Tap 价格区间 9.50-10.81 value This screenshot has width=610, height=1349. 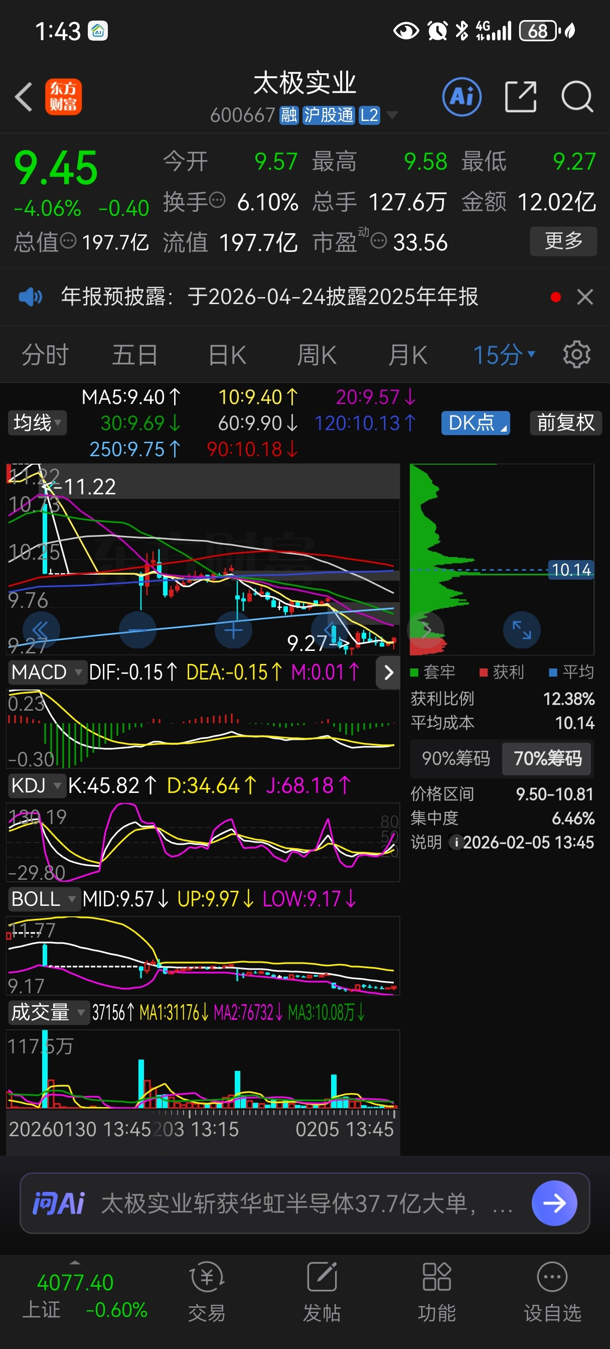pyautogui.click(x=554, y=794)
